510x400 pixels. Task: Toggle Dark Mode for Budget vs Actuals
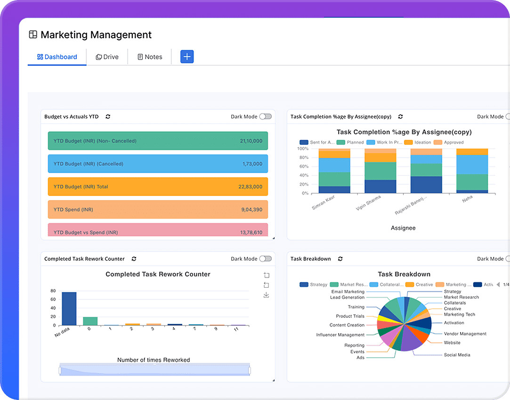pyautogui.click(x=266, y=117)
